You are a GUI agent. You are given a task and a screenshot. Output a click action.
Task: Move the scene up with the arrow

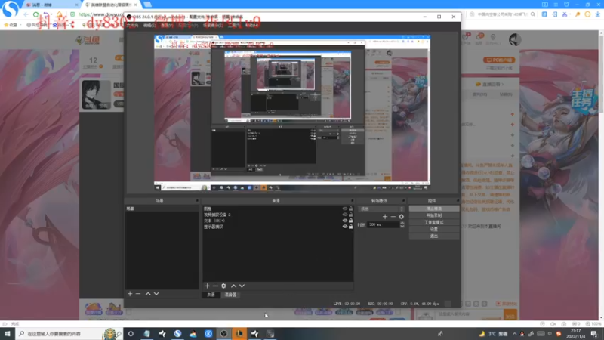pos(148,294)
